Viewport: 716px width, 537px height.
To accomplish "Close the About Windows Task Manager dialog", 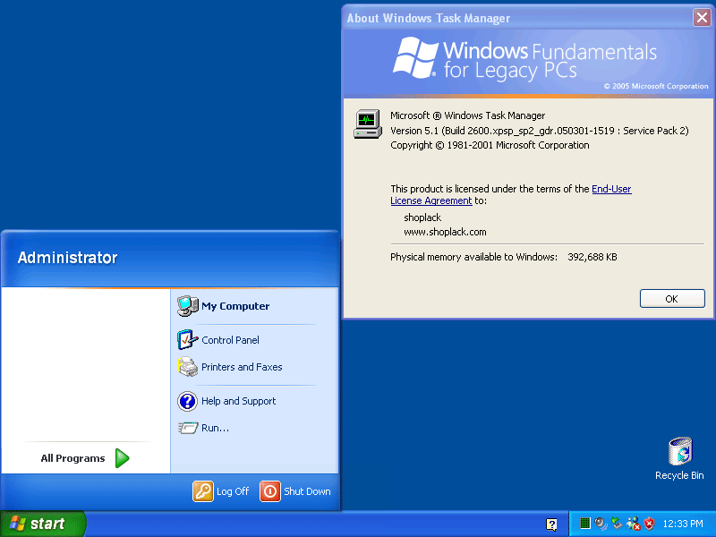I will tap(702, 18).
